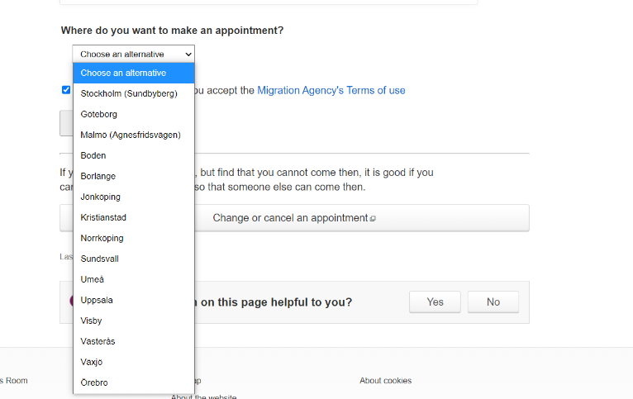Image resolution: width=633 pixels, height=399 pixels.
Task: Choose Vasterås from the list
Action: pos(134,341)
